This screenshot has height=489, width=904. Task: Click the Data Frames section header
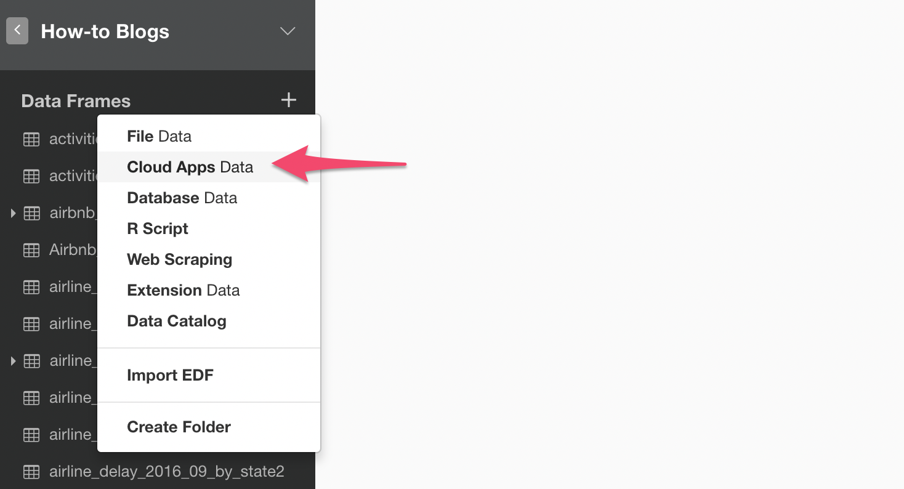click(76, 101)
